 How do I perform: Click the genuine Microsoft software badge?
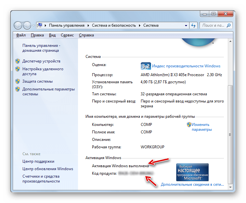192,172
